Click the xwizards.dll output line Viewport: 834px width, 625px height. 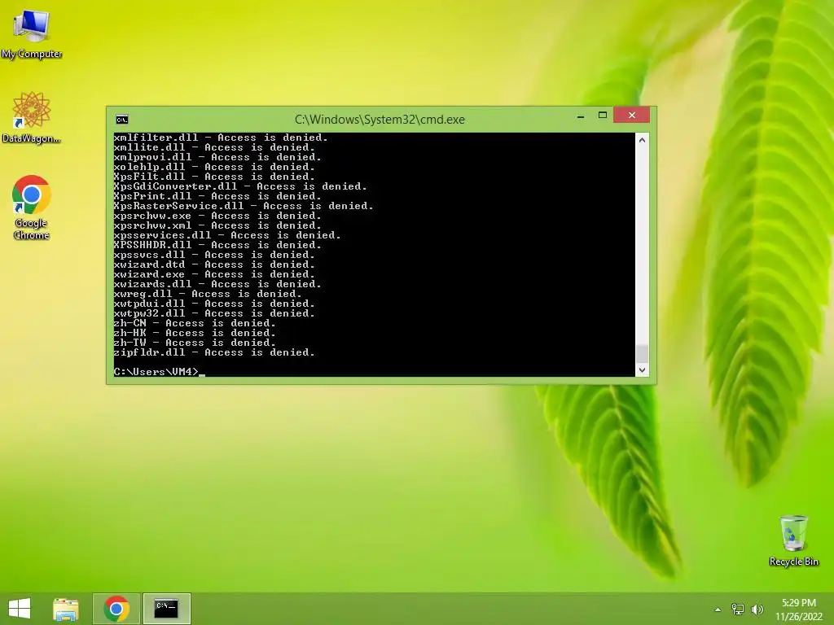(217, 284)
